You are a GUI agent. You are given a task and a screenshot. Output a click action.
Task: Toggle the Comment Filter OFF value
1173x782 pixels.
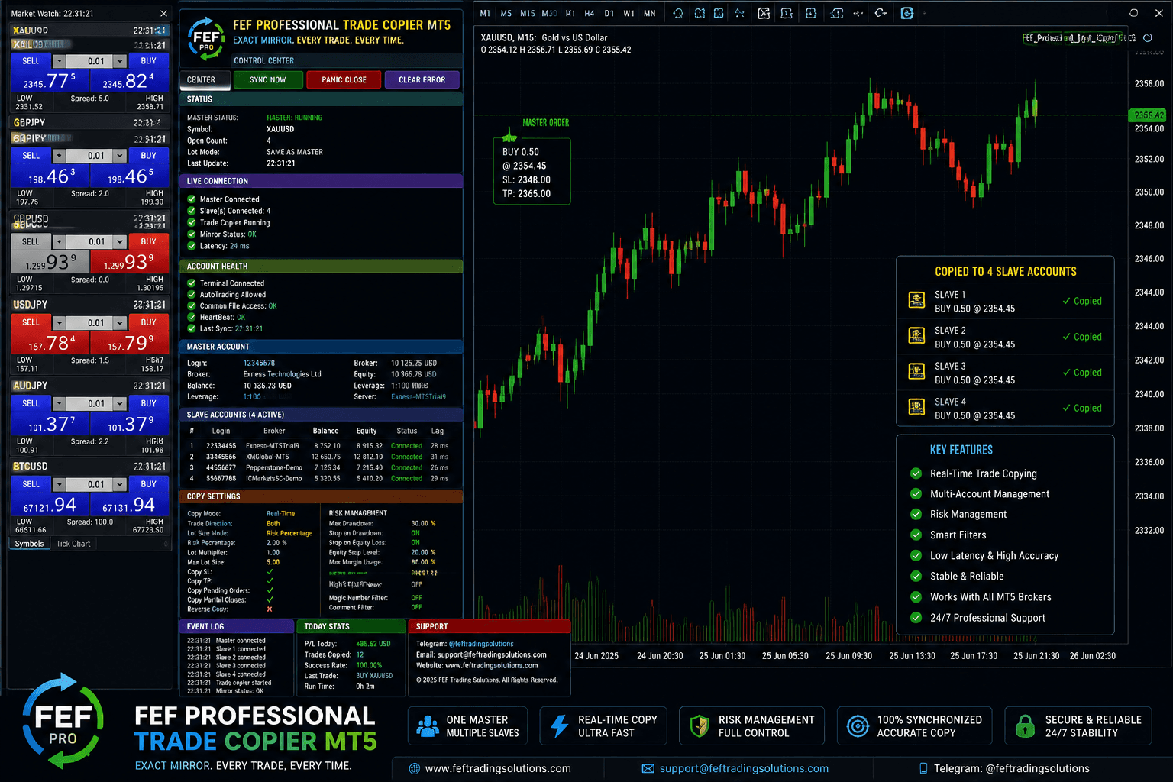[416, 607]
